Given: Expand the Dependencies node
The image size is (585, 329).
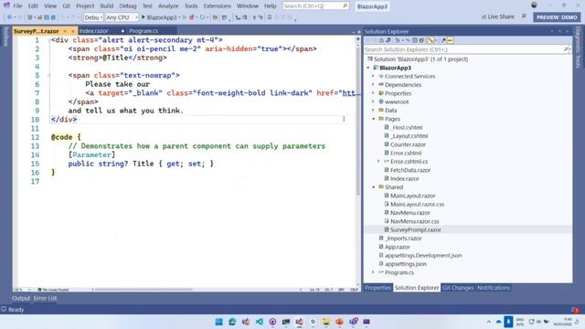Looking at the screenshot, I should point(373,85).
